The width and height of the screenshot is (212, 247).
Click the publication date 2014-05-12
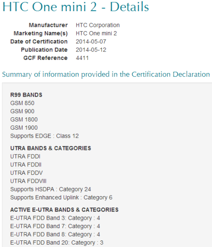click(x=91, y=50)
